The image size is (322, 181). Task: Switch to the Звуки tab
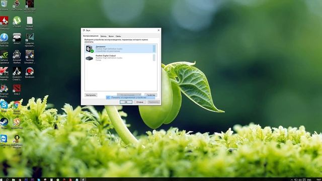[x=111, y=36]
